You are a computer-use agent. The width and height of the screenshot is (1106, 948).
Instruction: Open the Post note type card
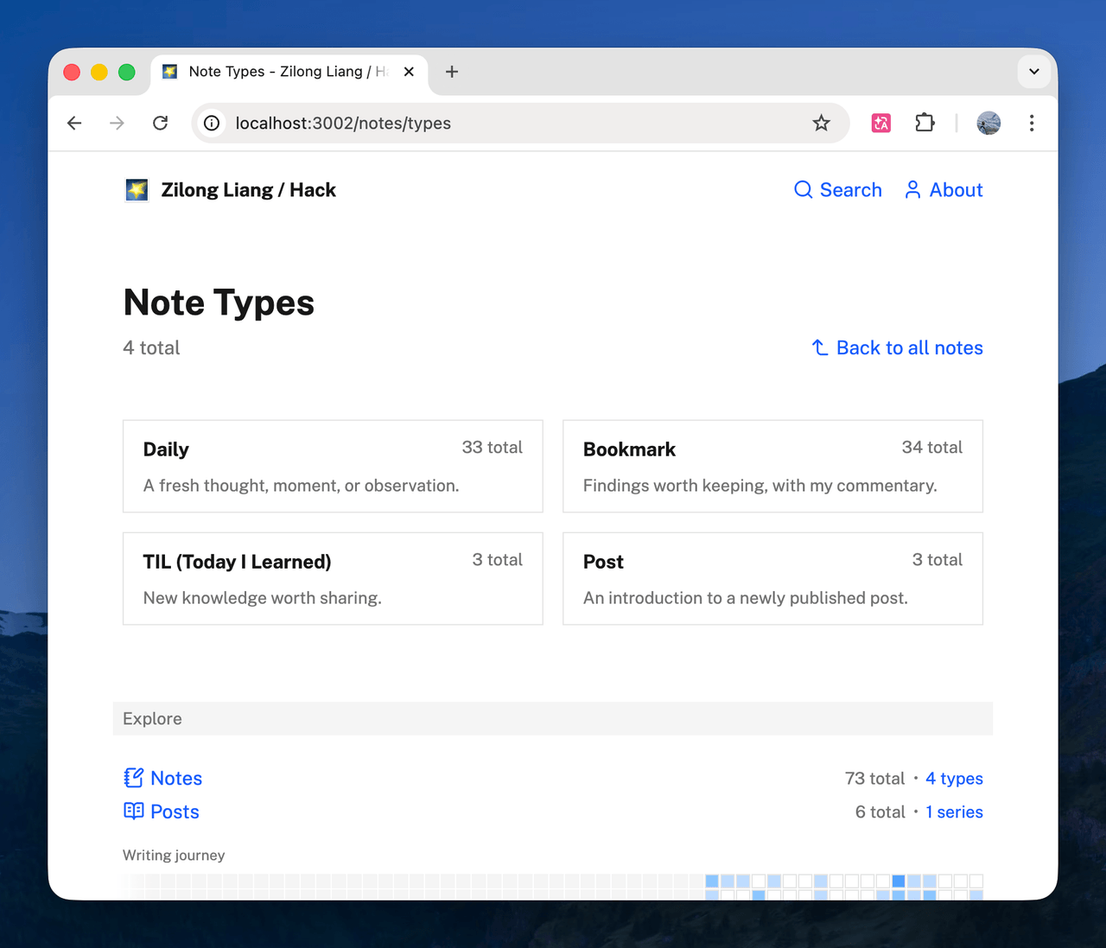click(772, 579)
